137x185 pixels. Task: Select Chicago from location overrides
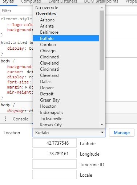point(66,51)
